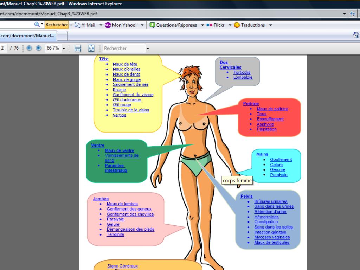Click the 66,7% zoom value field
The width and height of the screenshot is (360, 270).
tap(53, 48)
